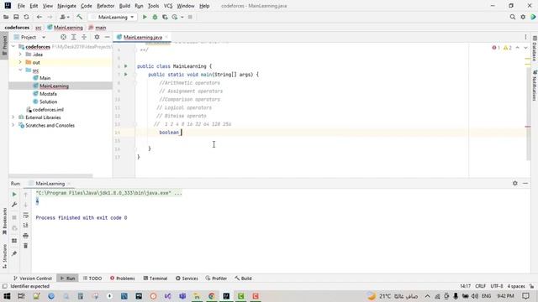Screen dimensions: 538x302
Task: Click Run with Coverage icon
Action: (x=165, y=17)
